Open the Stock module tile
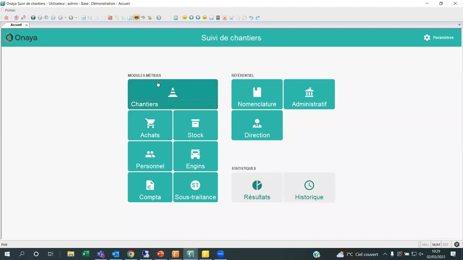The width and height of the screenshot is (463, 260). coord(195,125)
